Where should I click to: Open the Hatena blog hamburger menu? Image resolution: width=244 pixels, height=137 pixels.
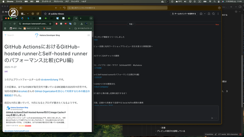89,35
